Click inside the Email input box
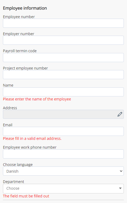This screenshot has width=127, height=203. (x=63, y=131)
